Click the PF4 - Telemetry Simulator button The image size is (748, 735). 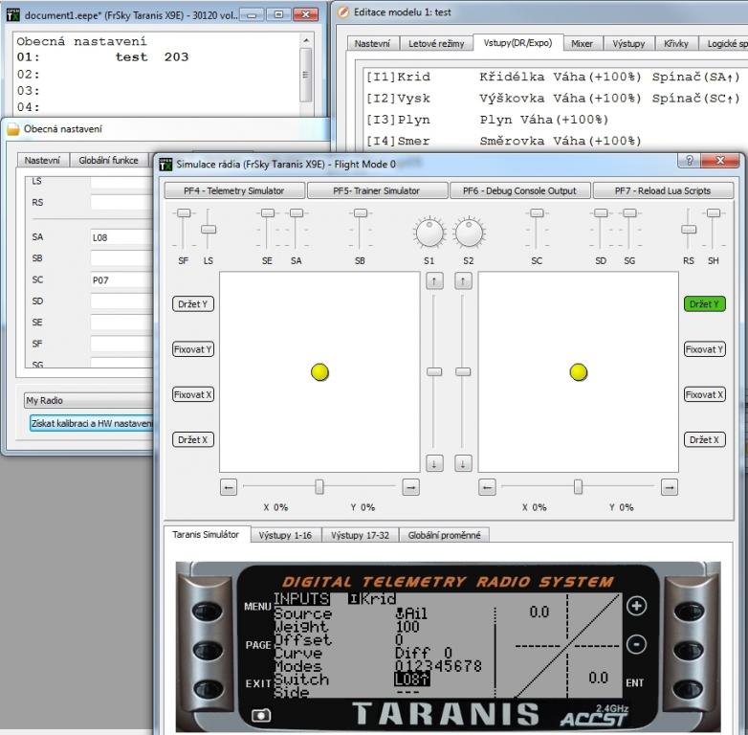click(233, 190)
